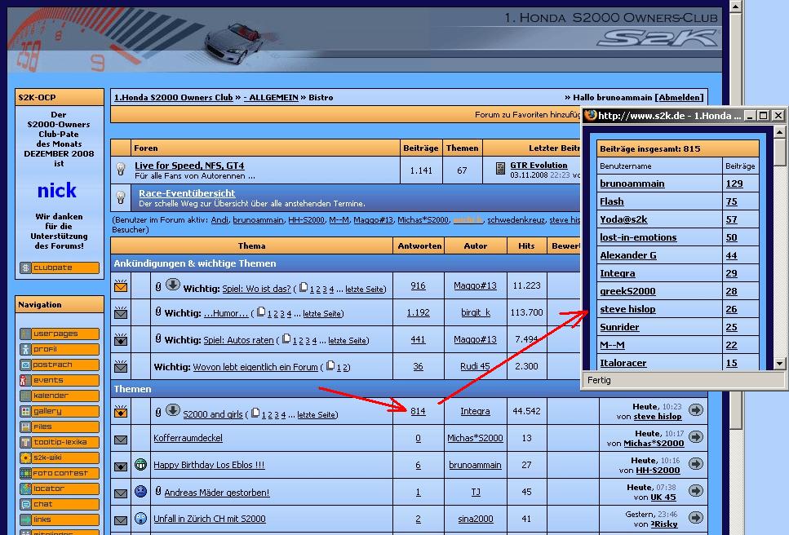789x535 pixels.
Task: Maximize the s2k.de popup window
Action: [763, 116]
